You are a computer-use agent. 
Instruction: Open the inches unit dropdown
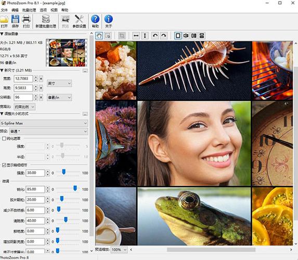[59, 83]
